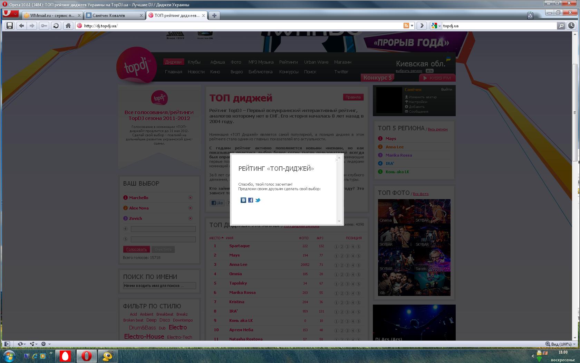
Task: Show hidden system tray icons arrow
Action: 533,356
